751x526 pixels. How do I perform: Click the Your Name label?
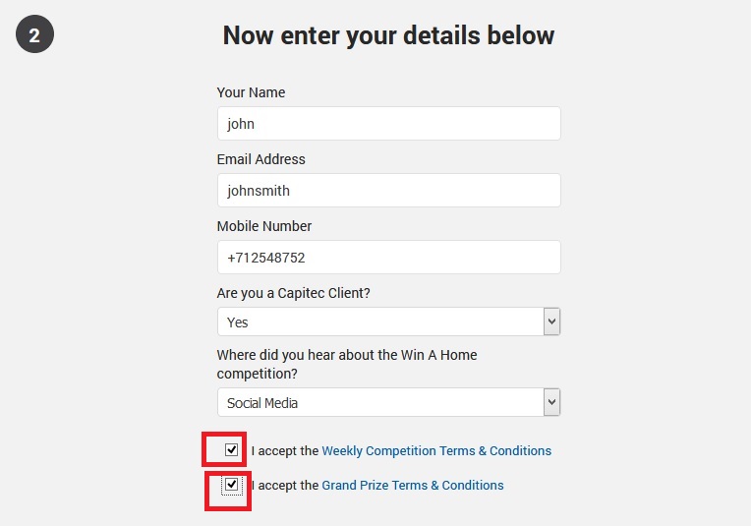click(x=251, y=92)
